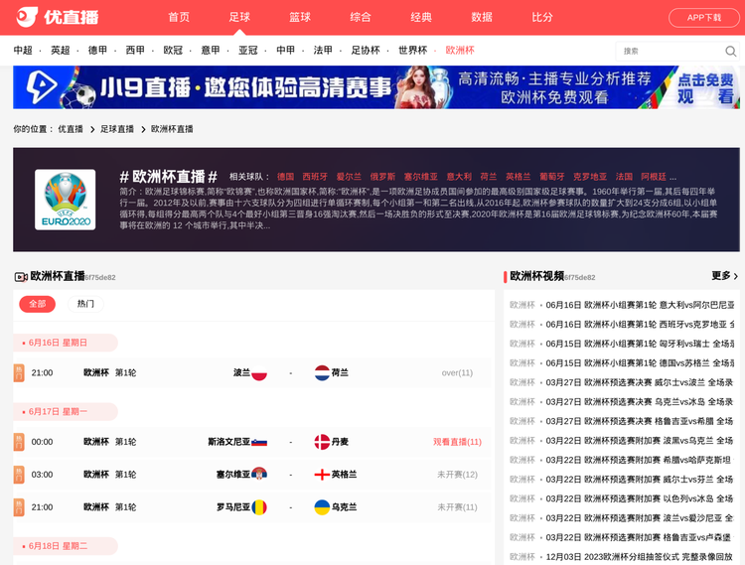
Task: Open the 篮球 tab in top navigation
Action: [x=300, y=17]
